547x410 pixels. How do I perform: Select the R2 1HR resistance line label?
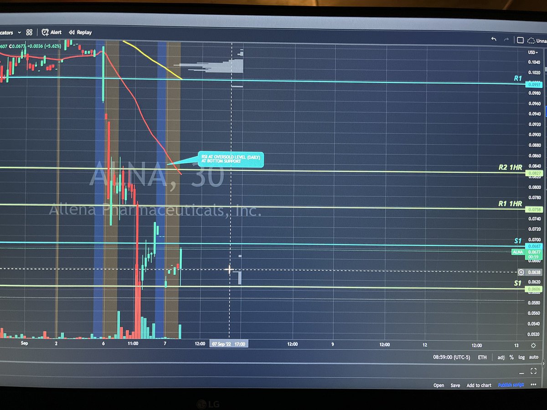click(510, 168)
